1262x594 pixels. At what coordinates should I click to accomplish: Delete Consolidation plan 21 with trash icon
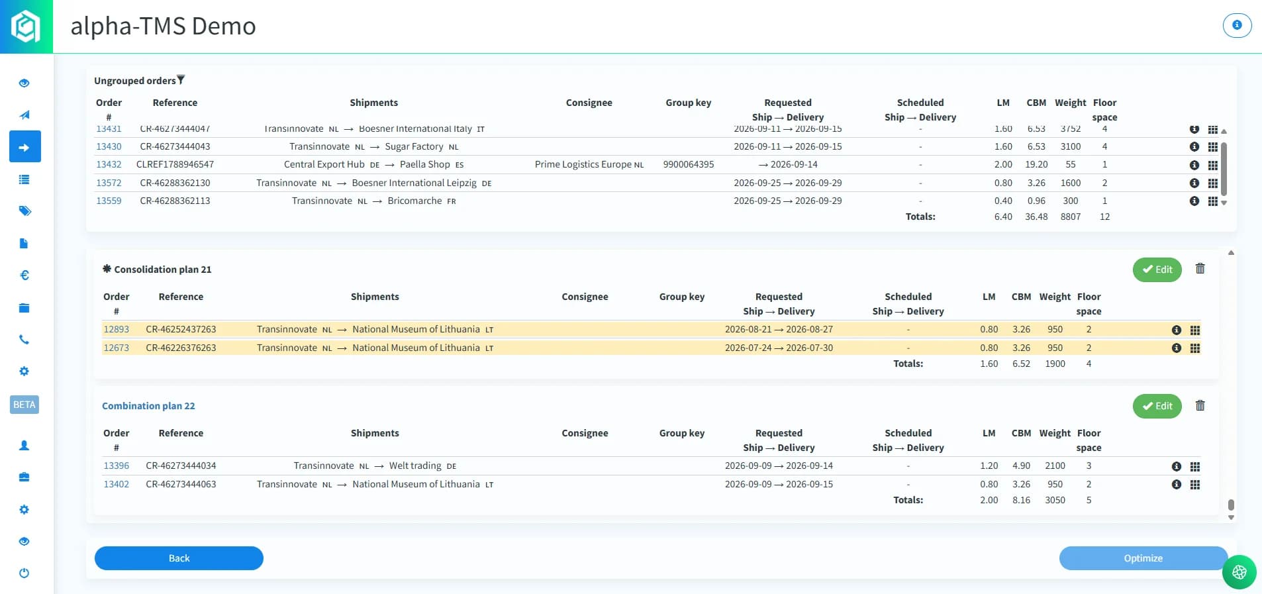point(1200,269)
